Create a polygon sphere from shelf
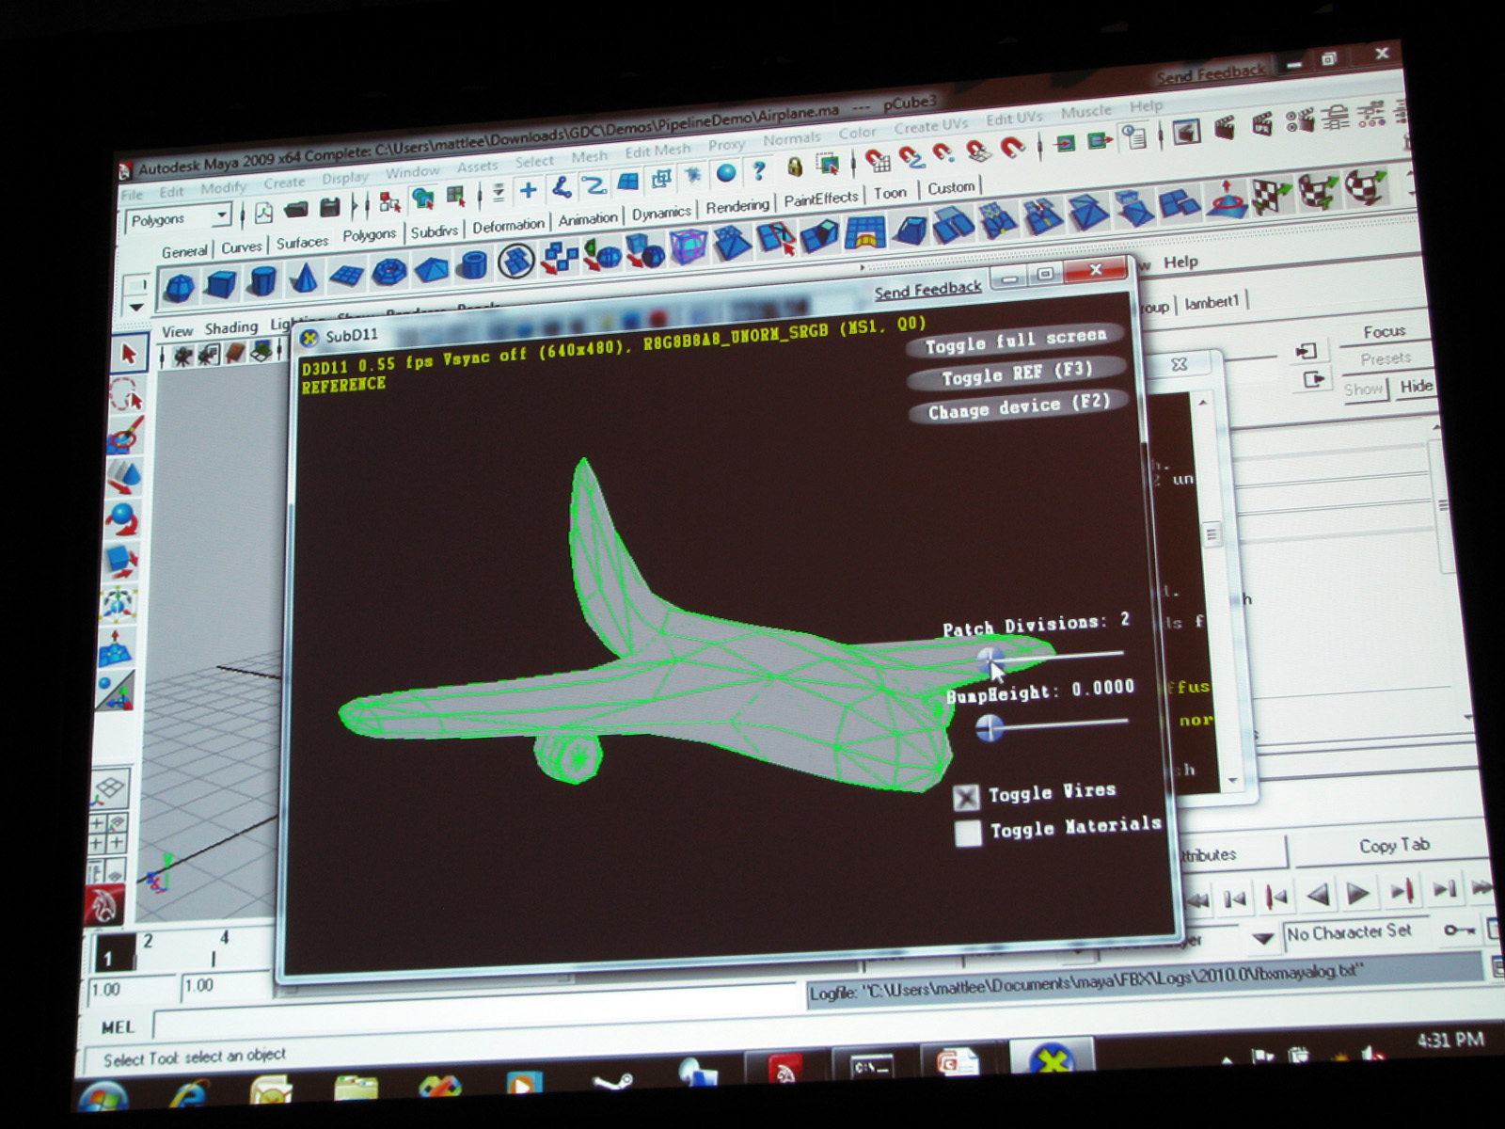 click(179, 288)
